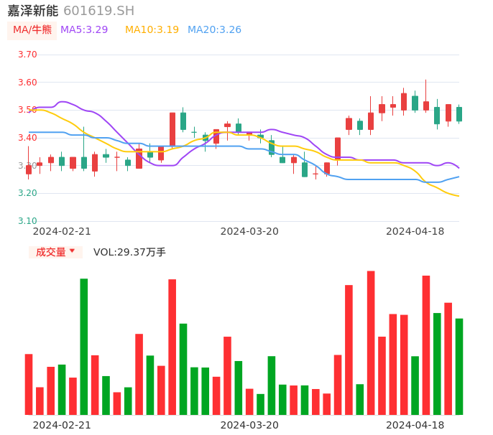Toggle the MA5:3.29 line legend
Screen dimensions: 493x435
click(84, 30)
